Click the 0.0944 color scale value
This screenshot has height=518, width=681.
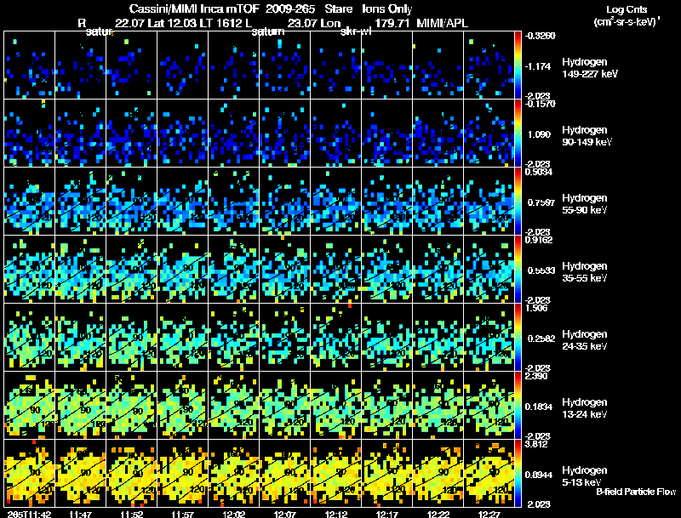point(539,475)
